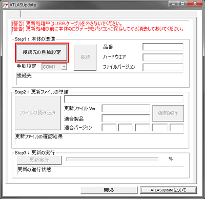This screenshot has width=205, height=199.
Task: Click the first 適合バージョン box
Action: coord(109,128)
